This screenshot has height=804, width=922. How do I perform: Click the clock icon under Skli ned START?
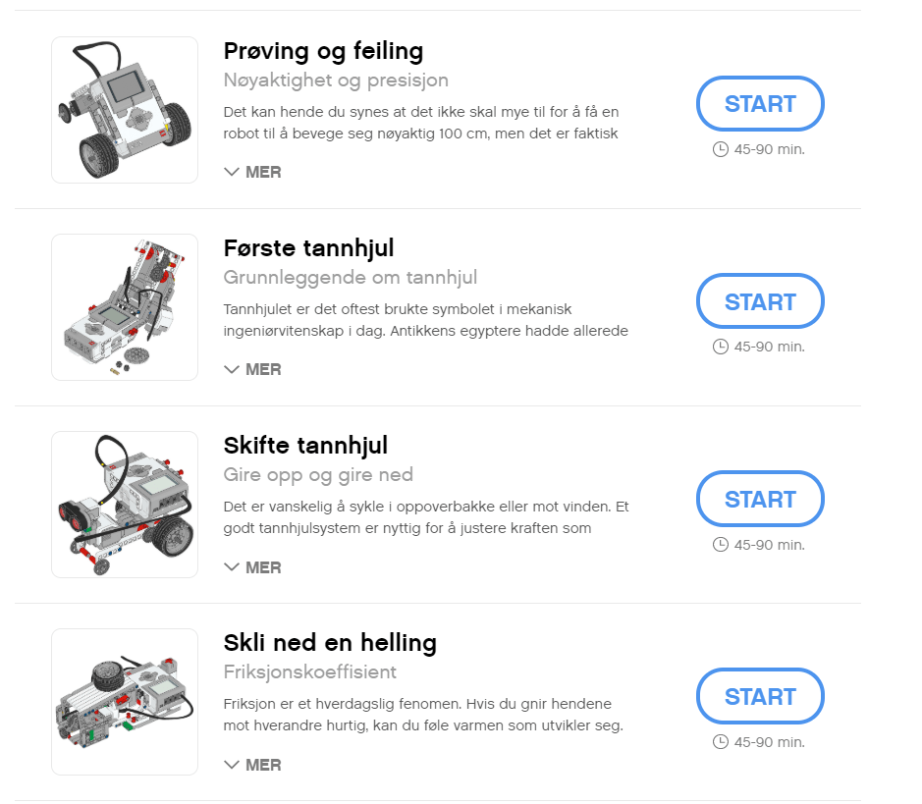(x=721, y=742)
